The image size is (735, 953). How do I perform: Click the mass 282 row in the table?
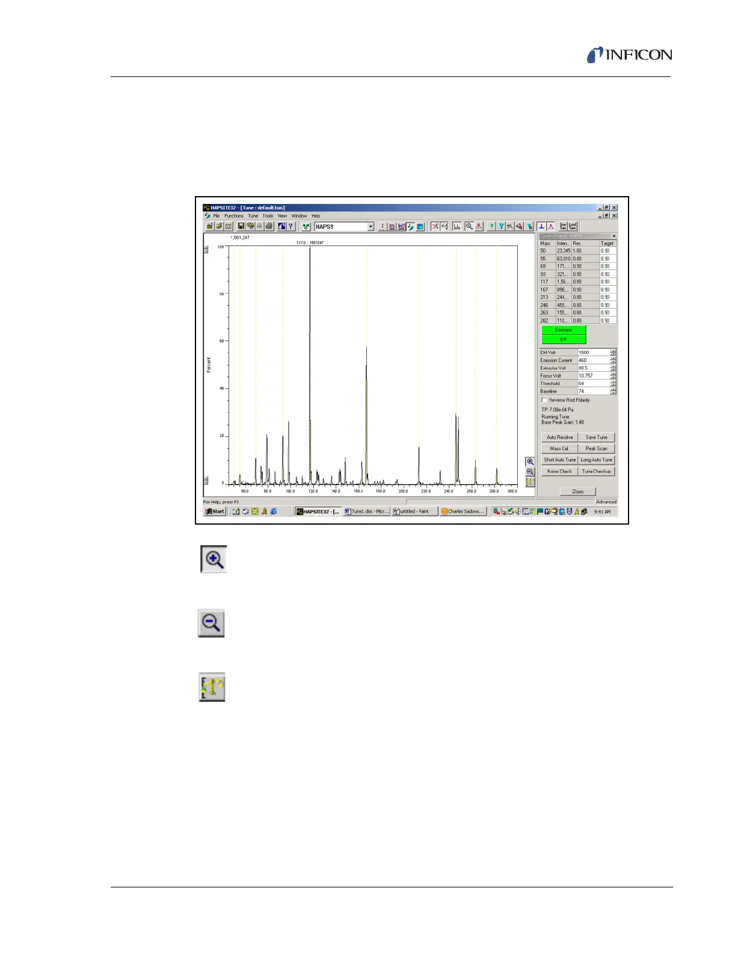(577, 321)
